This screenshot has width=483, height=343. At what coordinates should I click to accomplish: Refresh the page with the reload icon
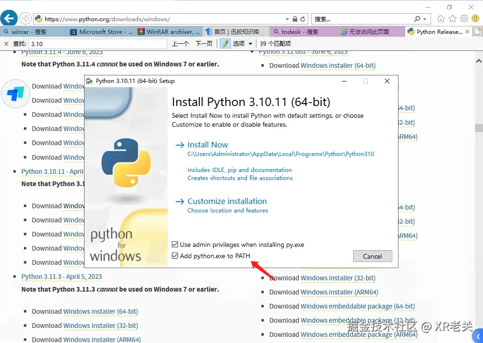[x=303, y=19]
